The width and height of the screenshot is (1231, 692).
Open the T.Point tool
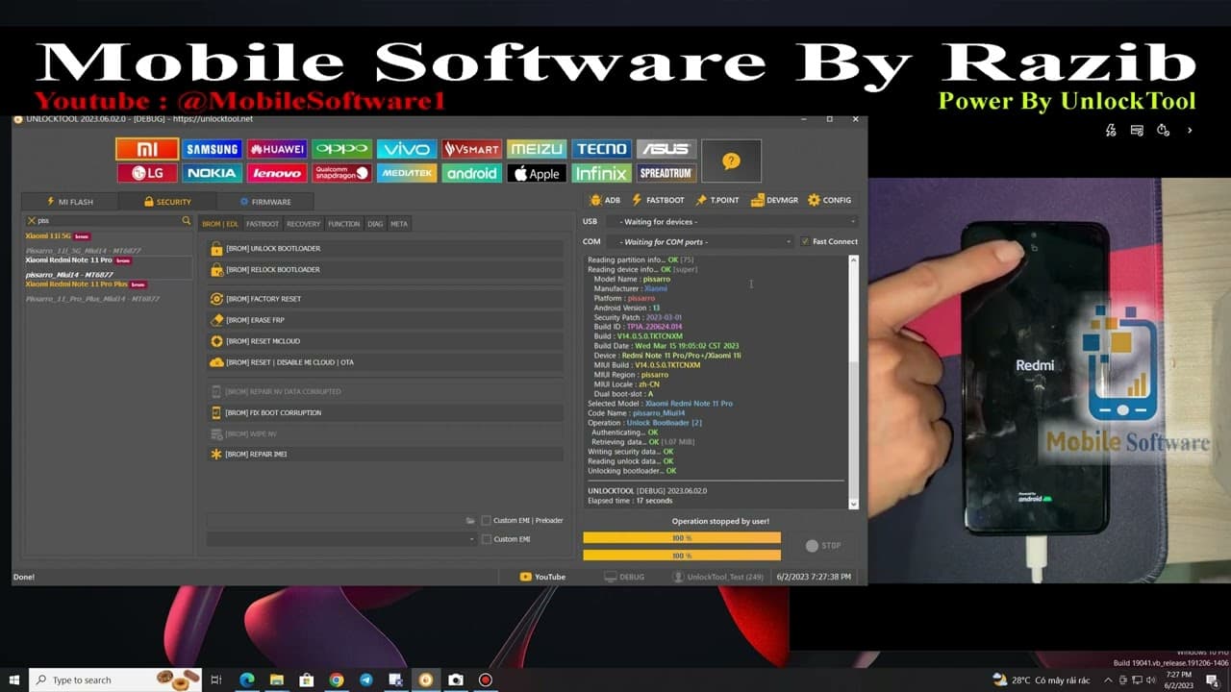pos(717,200)
